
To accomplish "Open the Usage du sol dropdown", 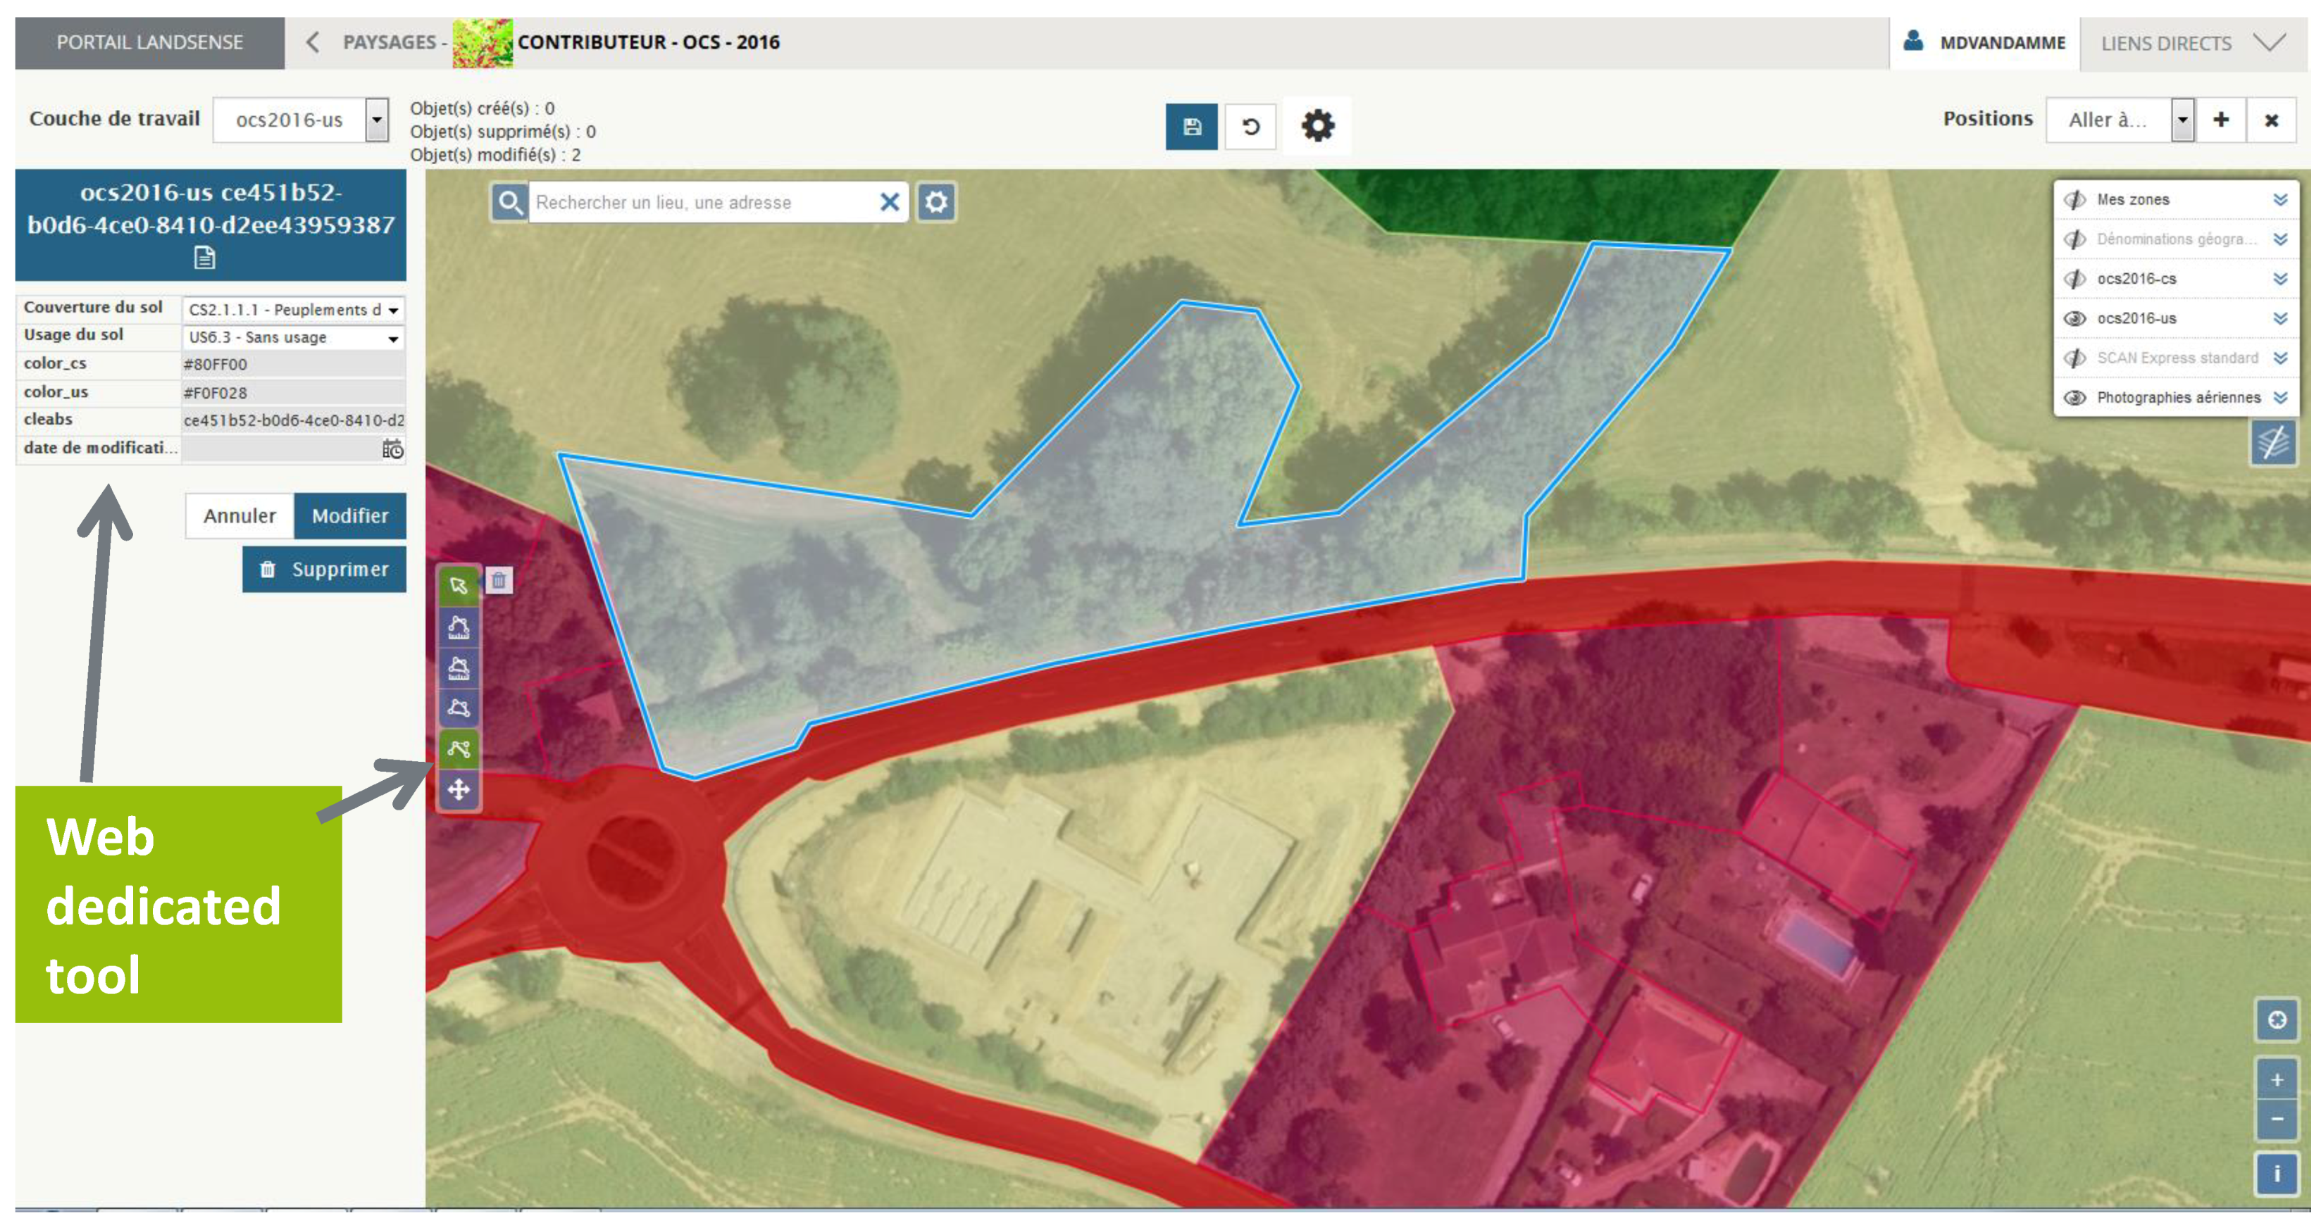I will coord(393,338).
